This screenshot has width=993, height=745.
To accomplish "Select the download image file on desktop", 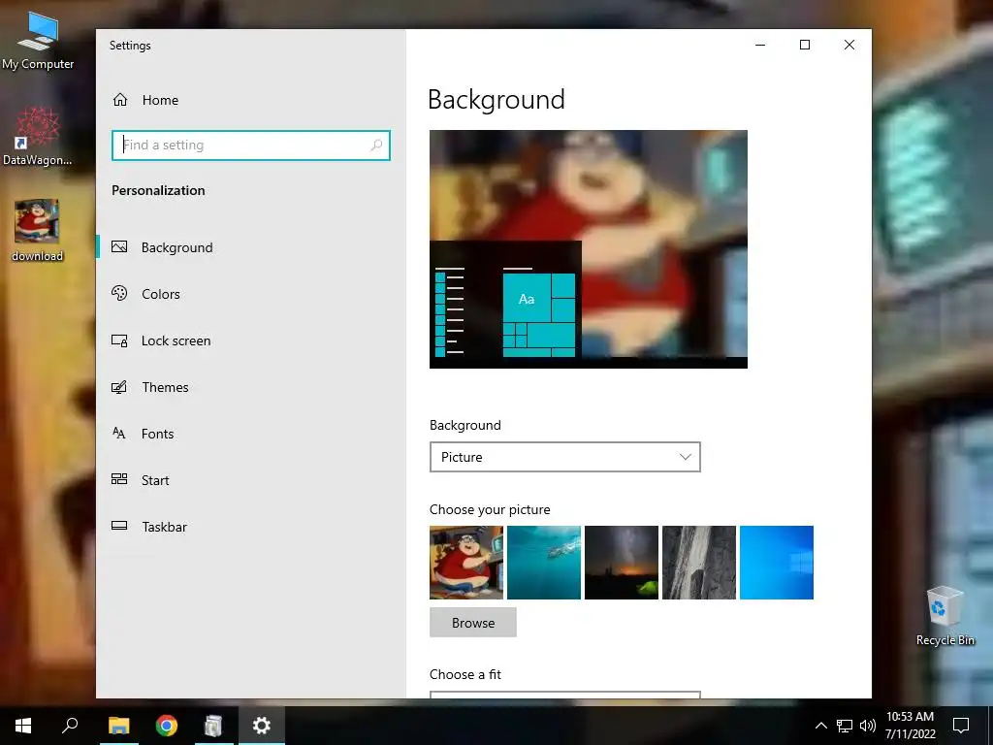I will [x=38, y=230].
